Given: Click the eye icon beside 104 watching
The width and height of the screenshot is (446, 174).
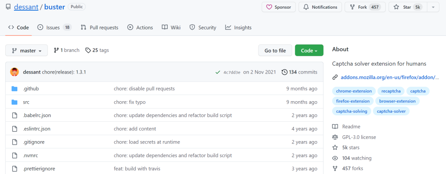Looking at the screenshot, I should pos(335,158).
